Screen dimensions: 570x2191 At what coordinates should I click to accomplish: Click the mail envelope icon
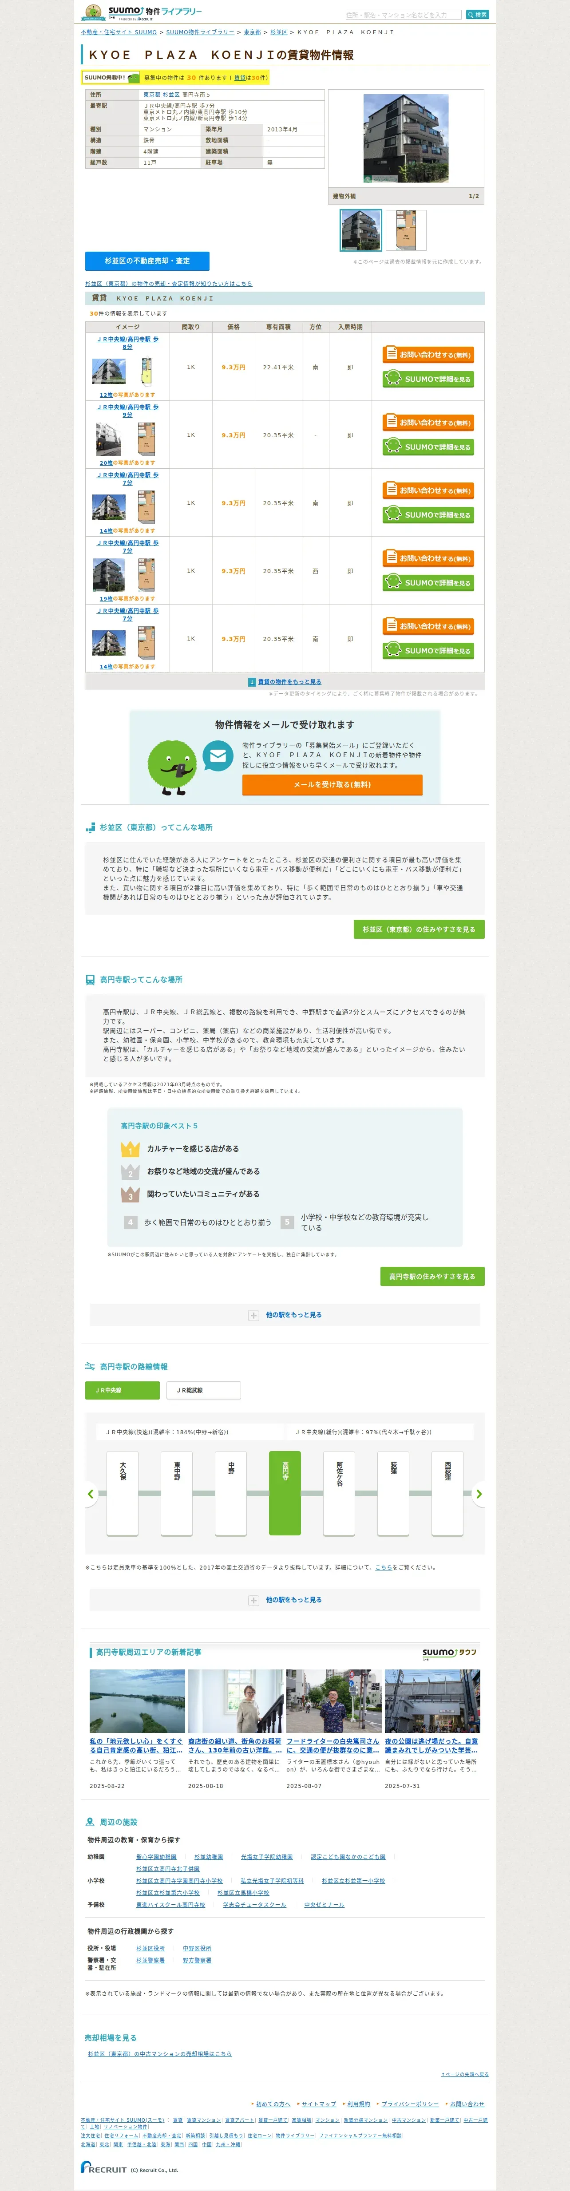[x=218, y=756]
